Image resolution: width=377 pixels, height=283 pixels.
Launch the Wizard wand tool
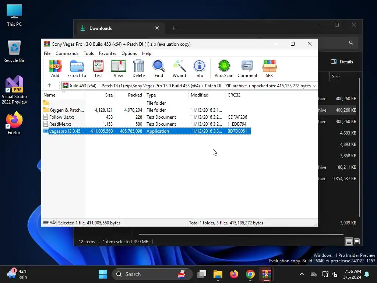[179, 69]
